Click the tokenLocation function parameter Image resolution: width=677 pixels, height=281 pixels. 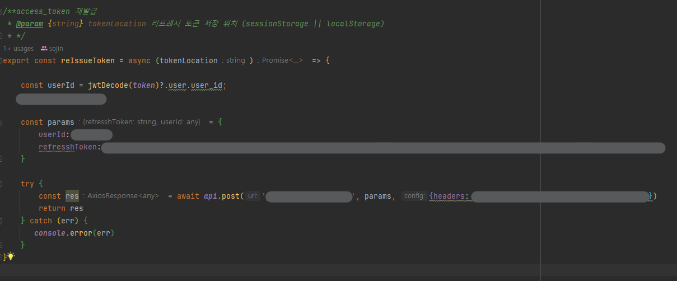[189, 60]
